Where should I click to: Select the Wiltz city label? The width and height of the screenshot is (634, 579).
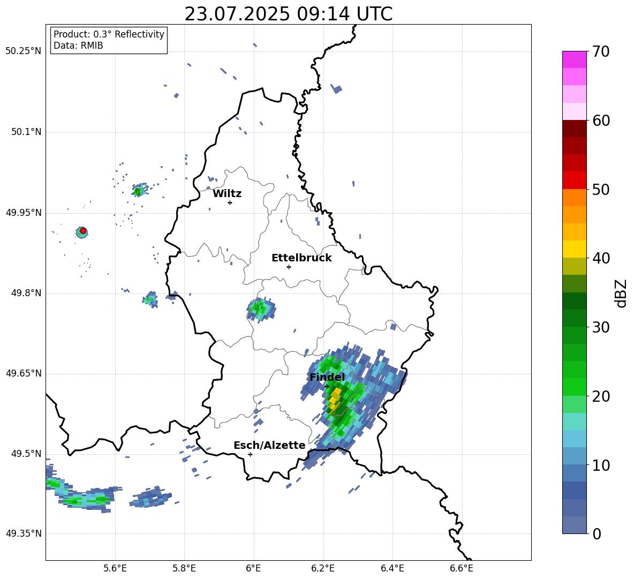[227, 194]
